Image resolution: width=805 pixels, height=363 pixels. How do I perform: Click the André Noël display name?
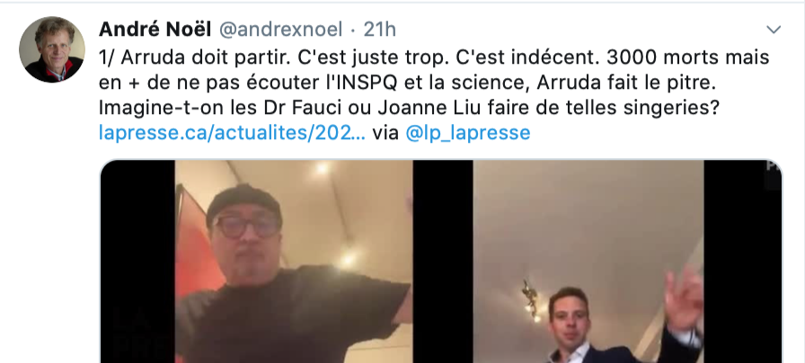tap(155, 30)
